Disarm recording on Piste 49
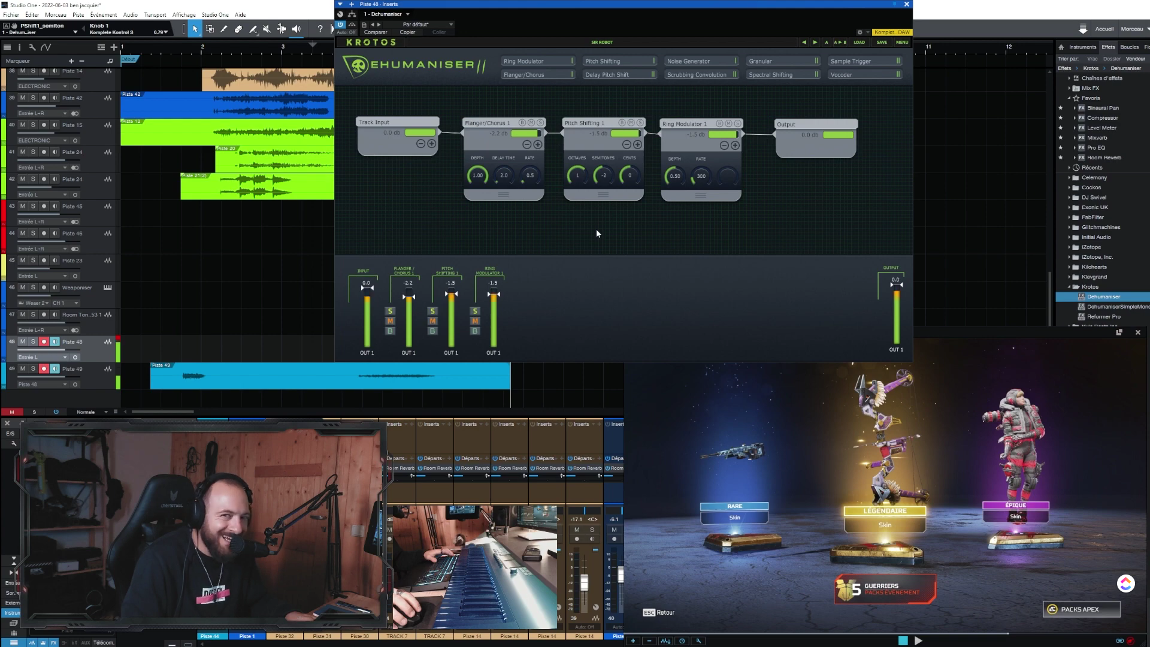 click(43, 369)
